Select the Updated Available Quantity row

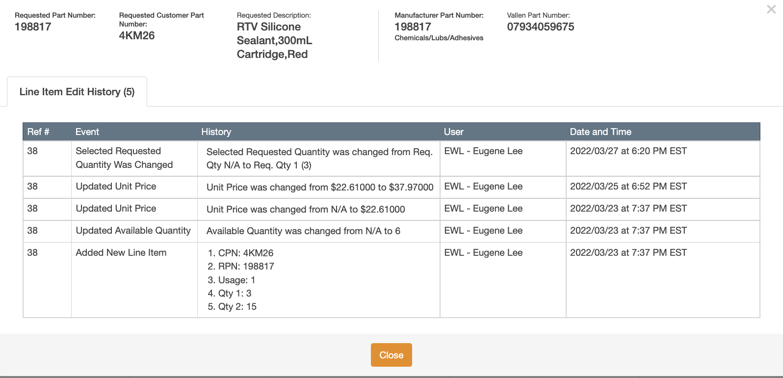133,230
